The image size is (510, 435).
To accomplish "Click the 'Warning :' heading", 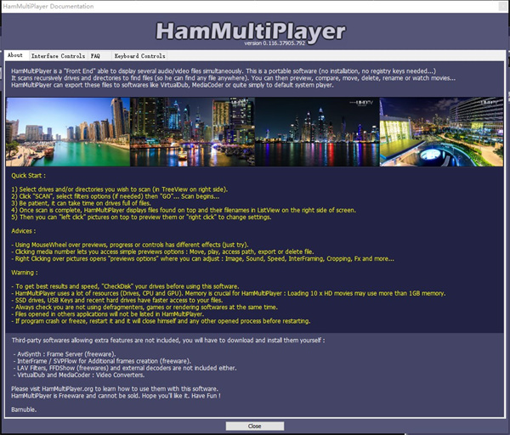I will (x=25, y=273).
